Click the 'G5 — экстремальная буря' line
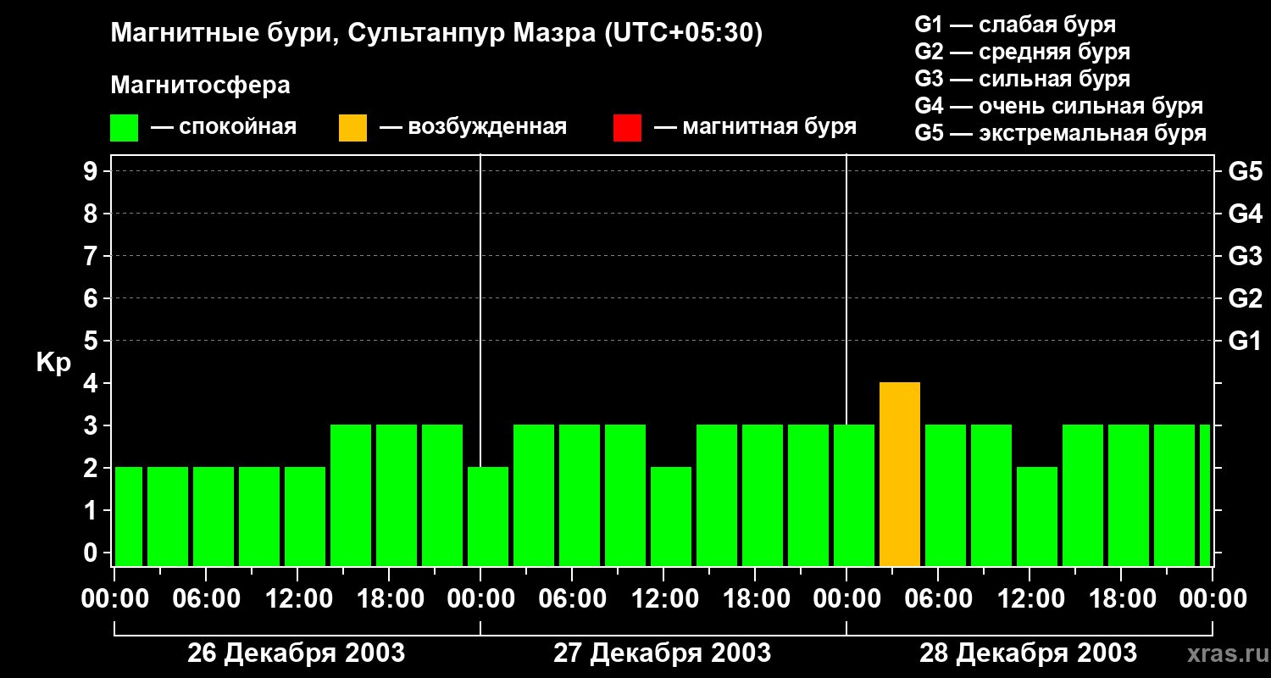This screenshot has width=1271, height=678. [x=1061, y=133]
